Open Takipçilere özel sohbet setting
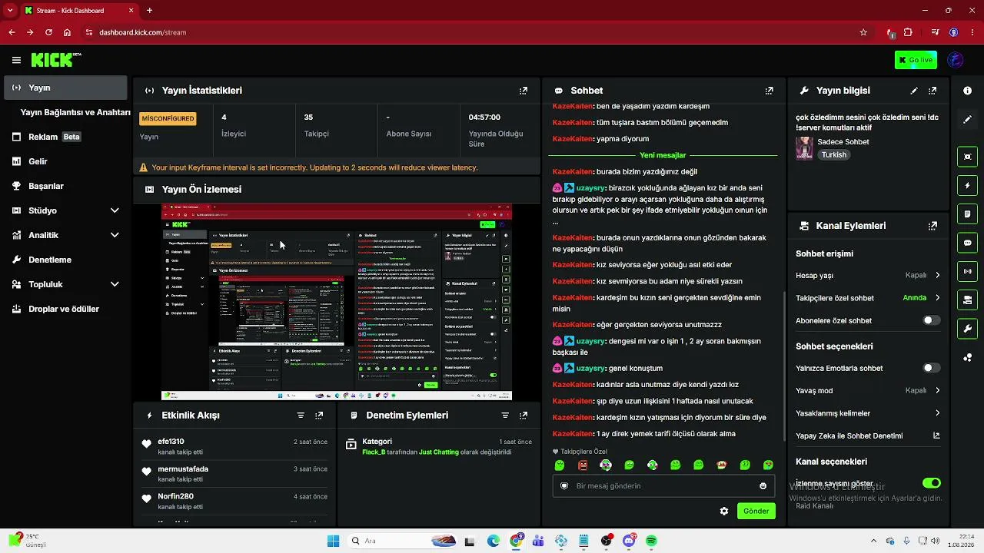The height and width of the screenshot is (553, 984). 868,298
